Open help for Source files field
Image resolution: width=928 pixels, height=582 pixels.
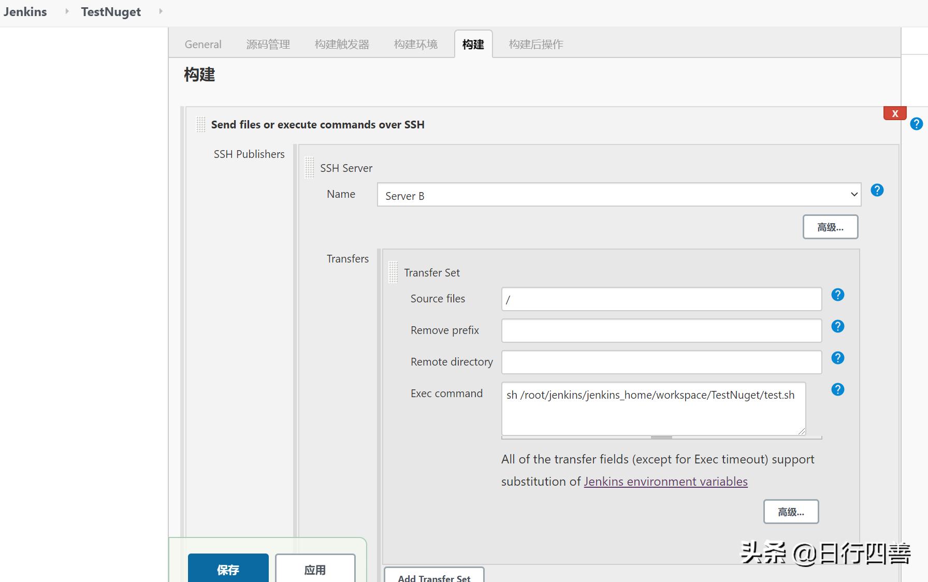[837, 295]
